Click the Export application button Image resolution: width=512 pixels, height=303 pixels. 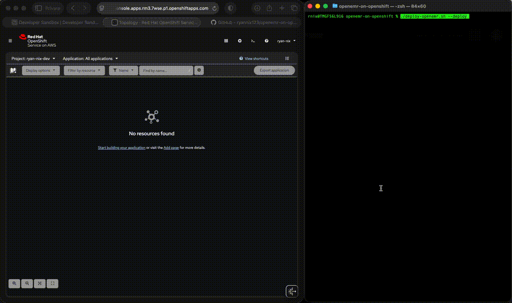pos(274,70)
